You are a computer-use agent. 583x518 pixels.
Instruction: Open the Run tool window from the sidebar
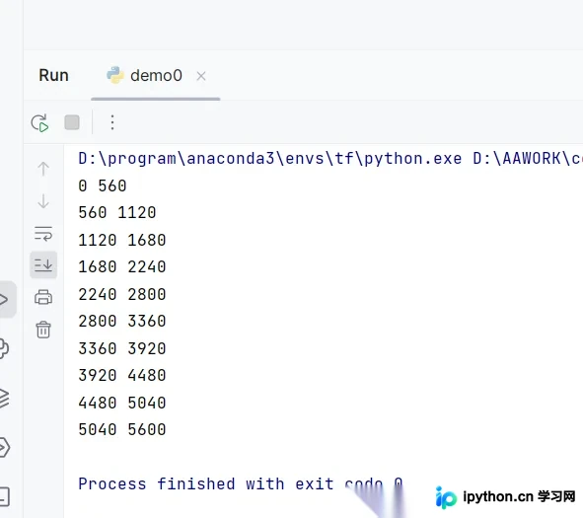[5, 299]
